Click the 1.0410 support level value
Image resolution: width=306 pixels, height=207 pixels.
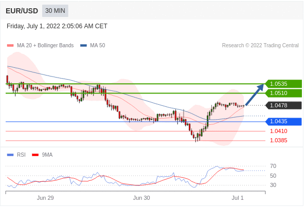pos(278,131)
